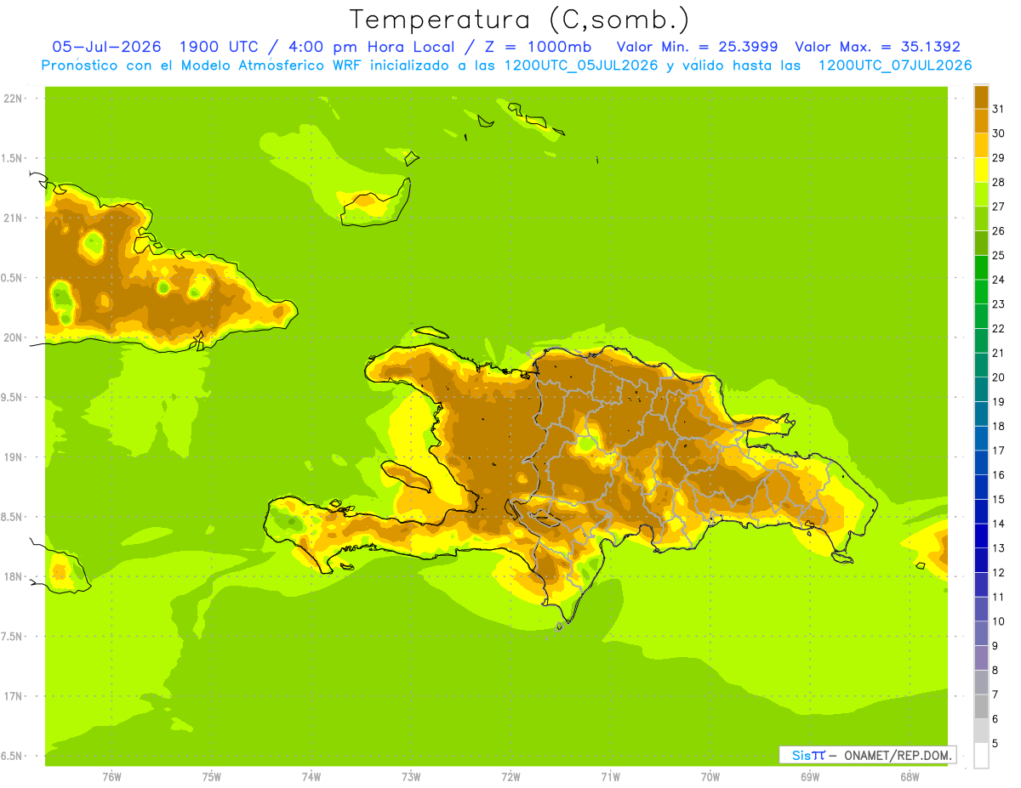Viewport: 1021px width, 788px height.
Task: Click the legend value '25'
Action: 998,255
